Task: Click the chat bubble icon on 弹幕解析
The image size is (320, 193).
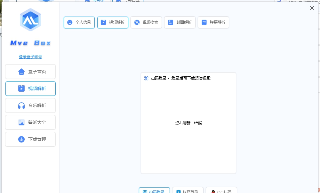Action: (204, 22)
